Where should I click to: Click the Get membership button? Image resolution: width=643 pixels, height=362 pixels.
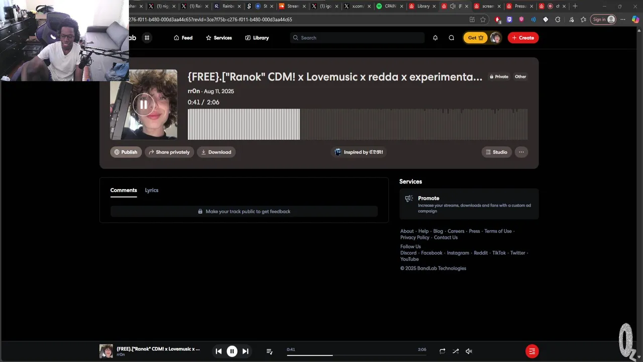pos(475,38)
